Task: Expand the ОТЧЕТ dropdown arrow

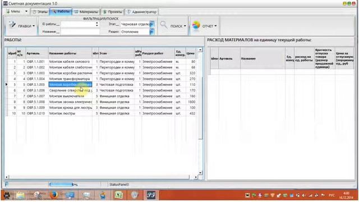Action: click(215, 26)
